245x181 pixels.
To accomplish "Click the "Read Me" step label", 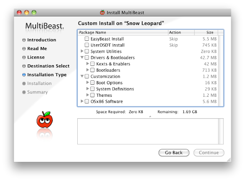I will pyautogui.click(x=37, y=48).
